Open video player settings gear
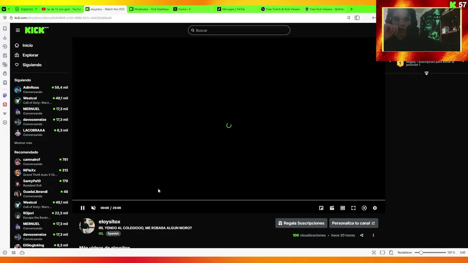This screenshot has height=263, width=468. (375, 208)
